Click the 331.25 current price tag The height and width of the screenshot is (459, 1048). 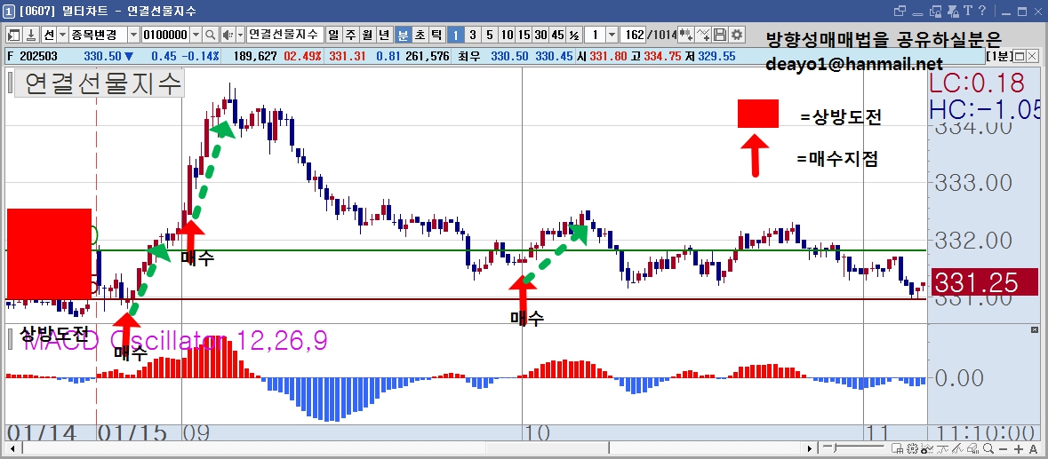[x=985, y=283]
